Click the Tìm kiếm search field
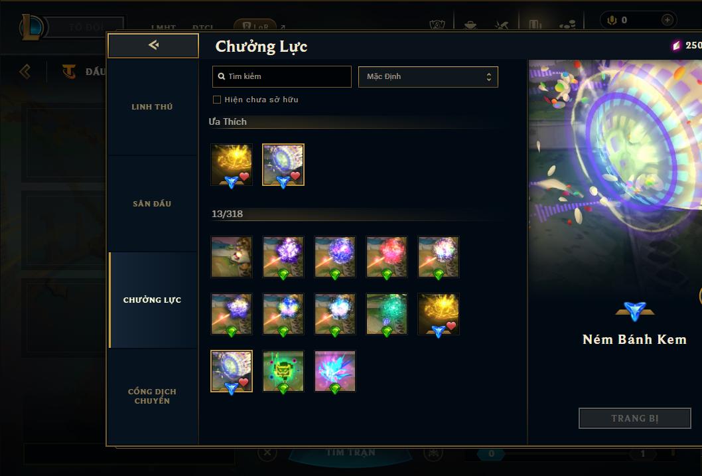Viewport: 702px width, 476px height. point(281,76)
